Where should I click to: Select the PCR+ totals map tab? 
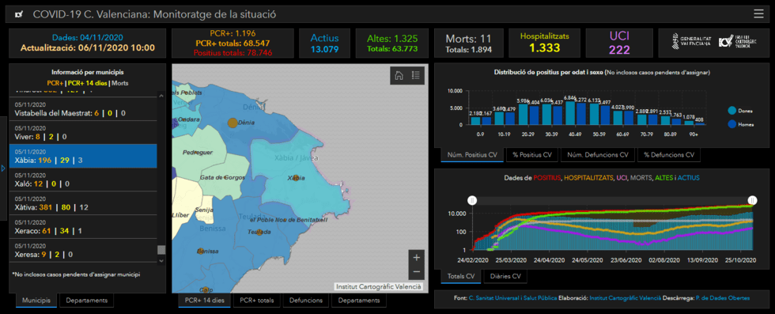click(x=256, y=300)
